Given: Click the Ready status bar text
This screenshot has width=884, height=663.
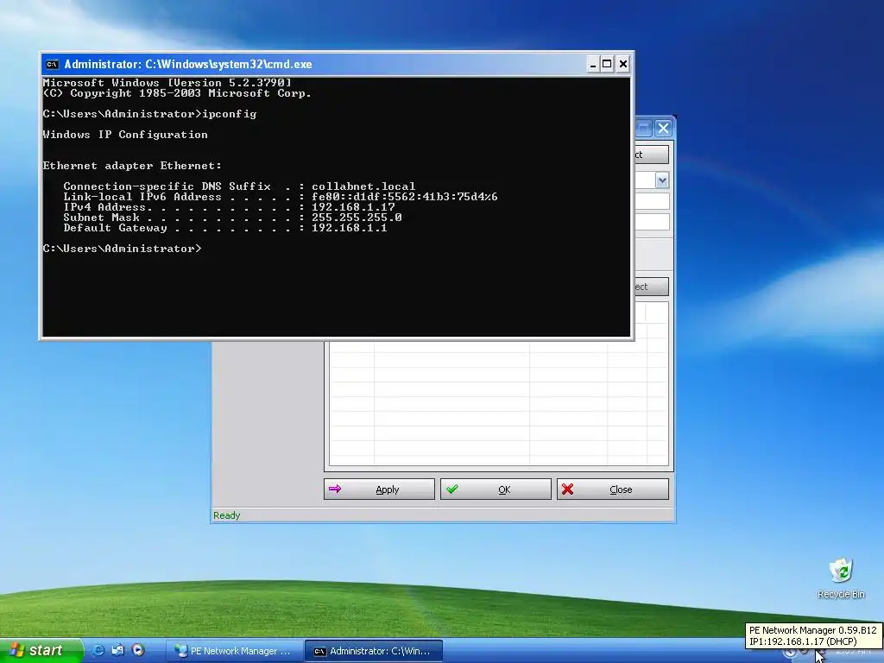Looking at the screenshot, I should [x=227, y=515].
